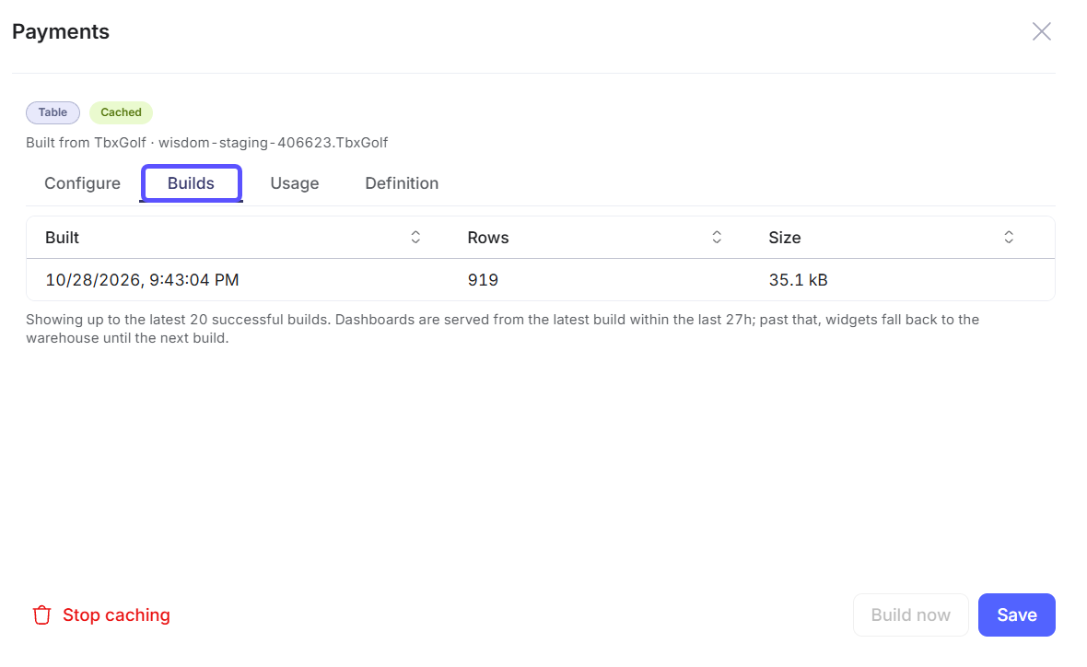The width and height of the screenshot is (1087, 667).
Task: Click the Table badge
Action: tap(53, 112)
